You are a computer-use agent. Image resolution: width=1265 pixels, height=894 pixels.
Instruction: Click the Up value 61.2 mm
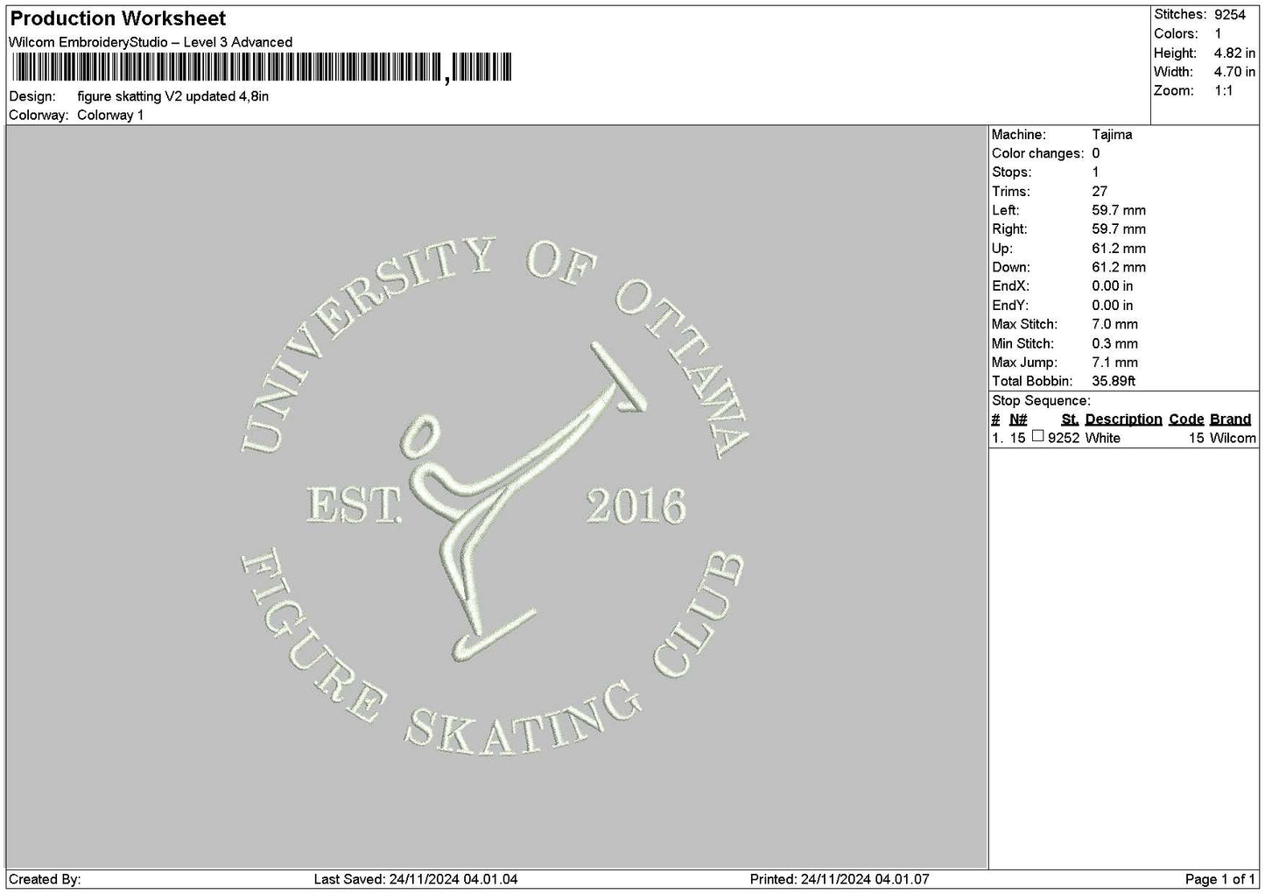point(1119,249)
